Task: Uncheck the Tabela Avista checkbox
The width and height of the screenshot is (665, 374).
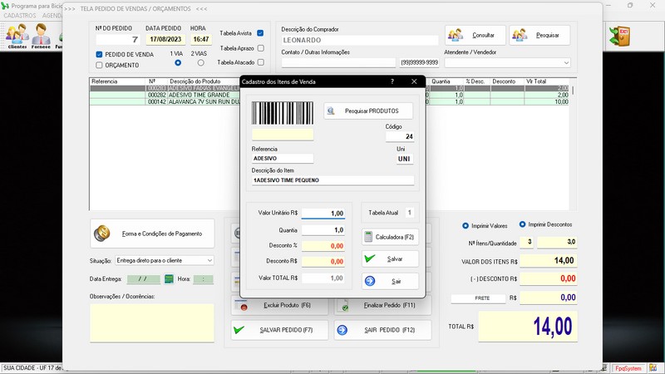Action: [260, 33]
